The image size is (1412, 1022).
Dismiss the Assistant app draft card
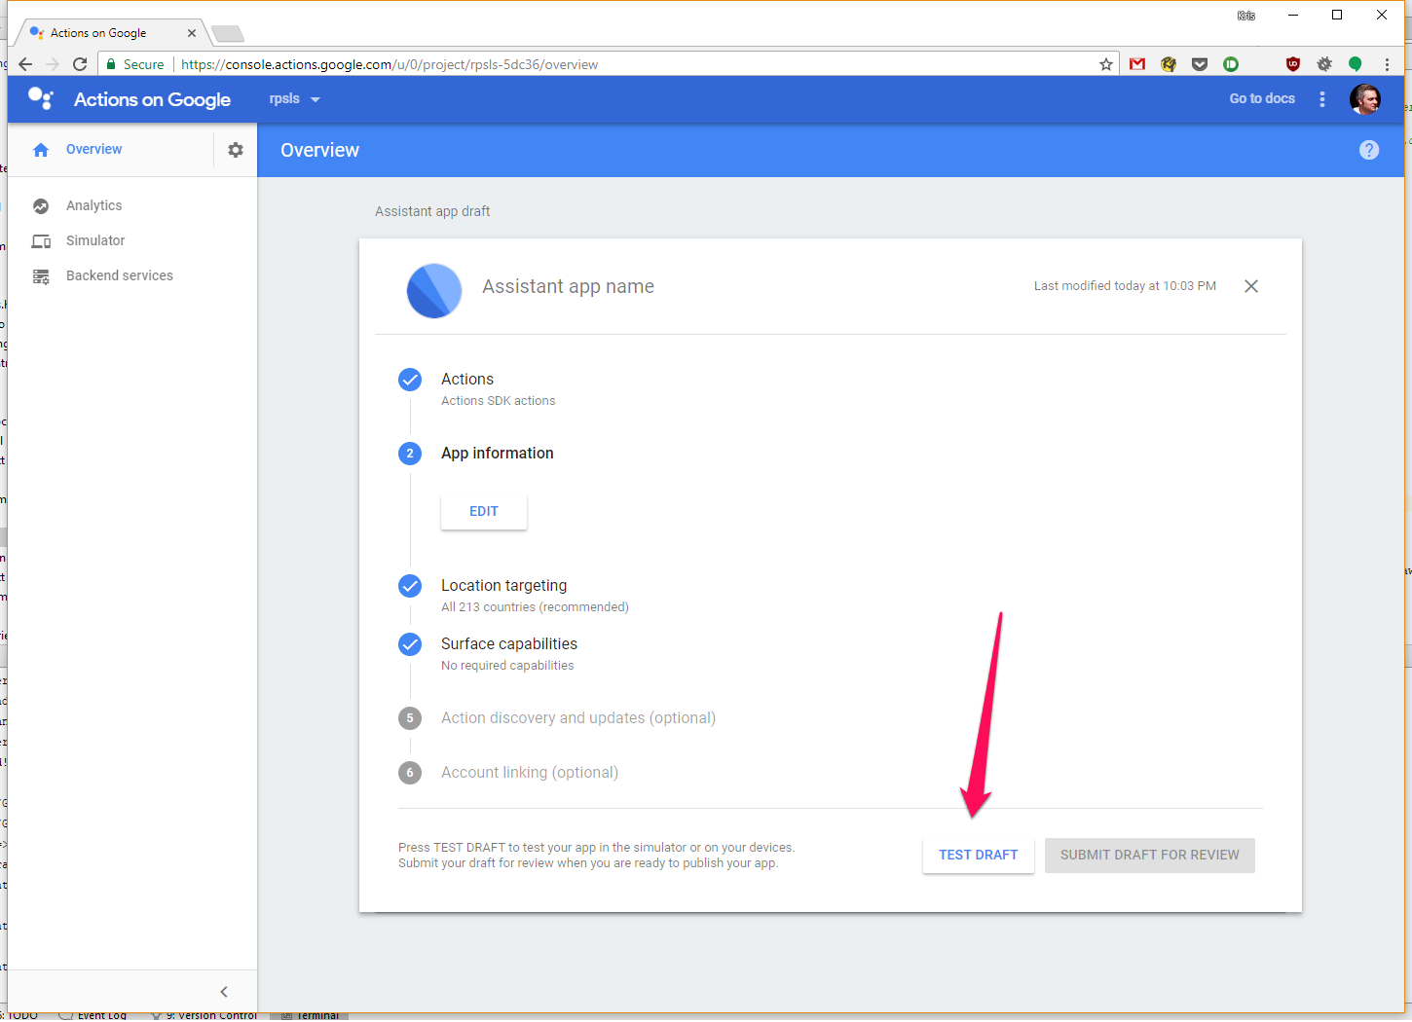tap(1250, 286)
